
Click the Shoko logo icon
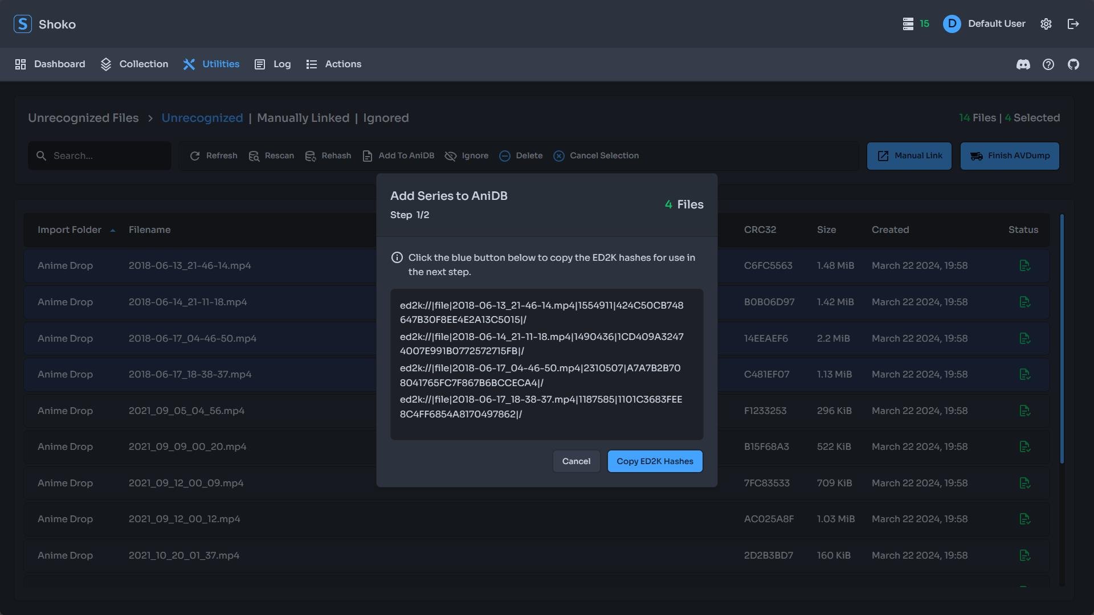pyautogui.click(x=22, y=24)
